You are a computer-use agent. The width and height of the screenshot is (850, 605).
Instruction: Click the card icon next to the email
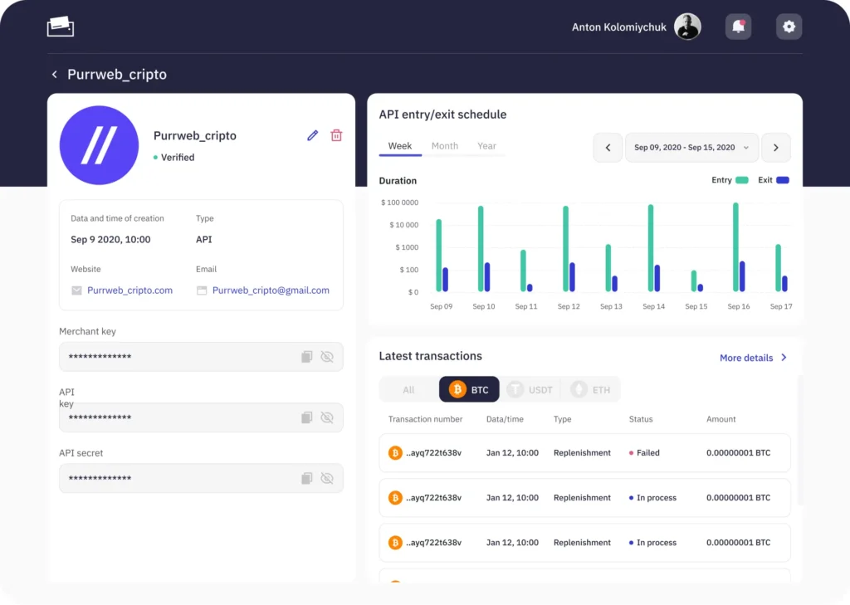(x=202, y=290)
